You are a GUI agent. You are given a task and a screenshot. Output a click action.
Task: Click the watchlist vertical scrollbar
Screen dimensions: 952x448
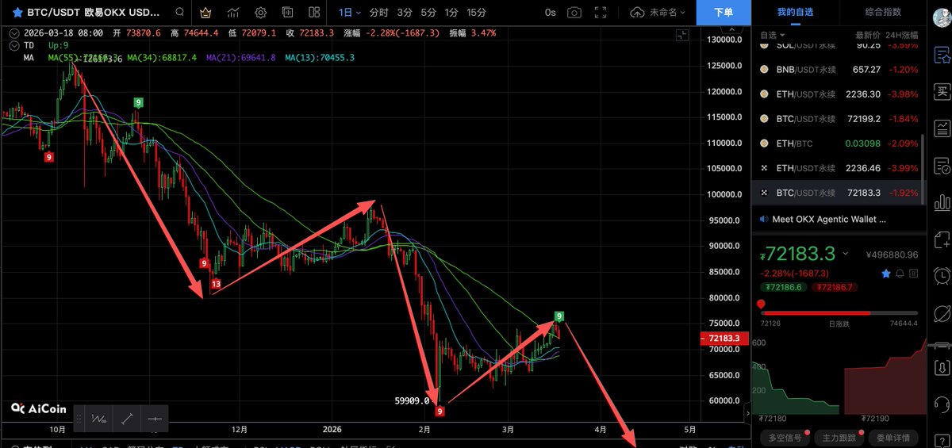tap(922, 168)
